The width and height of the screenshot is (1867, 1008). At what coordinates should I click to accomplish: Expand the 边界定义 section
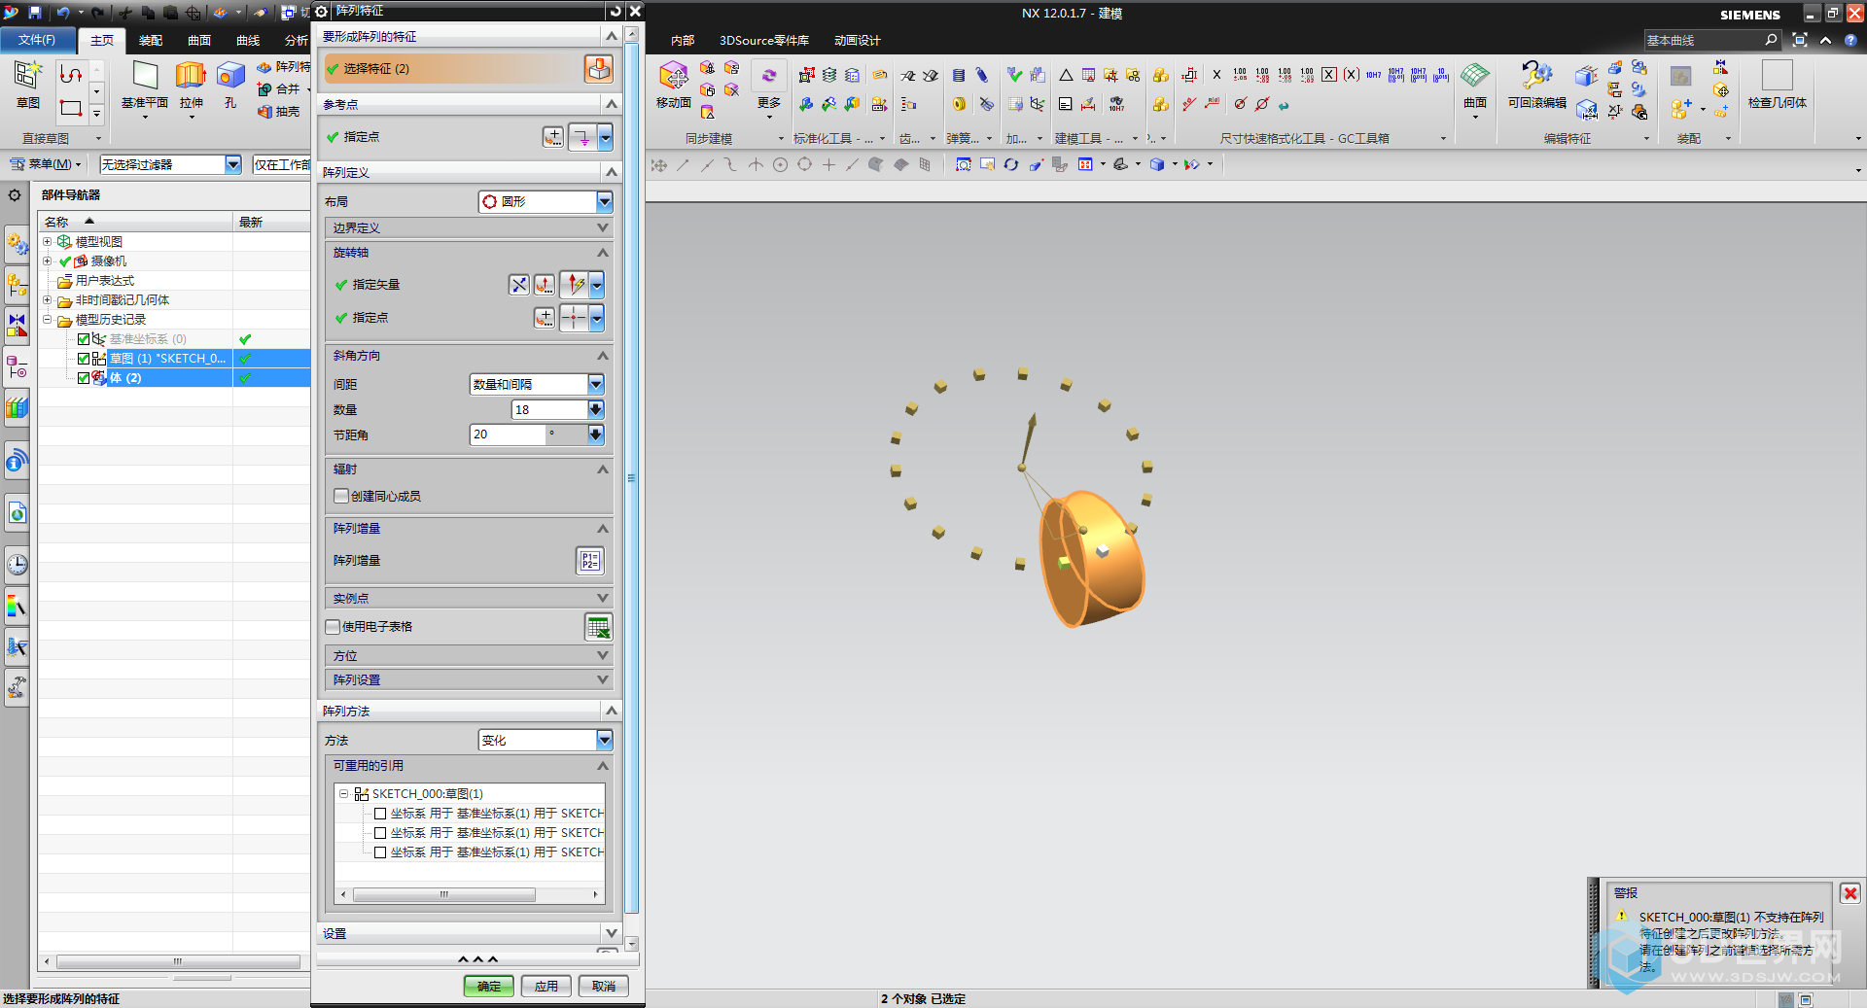point(469,227)
